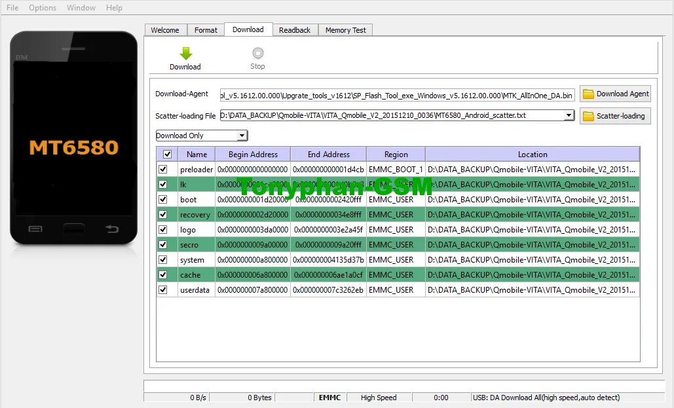Uncheck the boot partition checkbox
Screen dimensions: 674x408
click(163, 200)
